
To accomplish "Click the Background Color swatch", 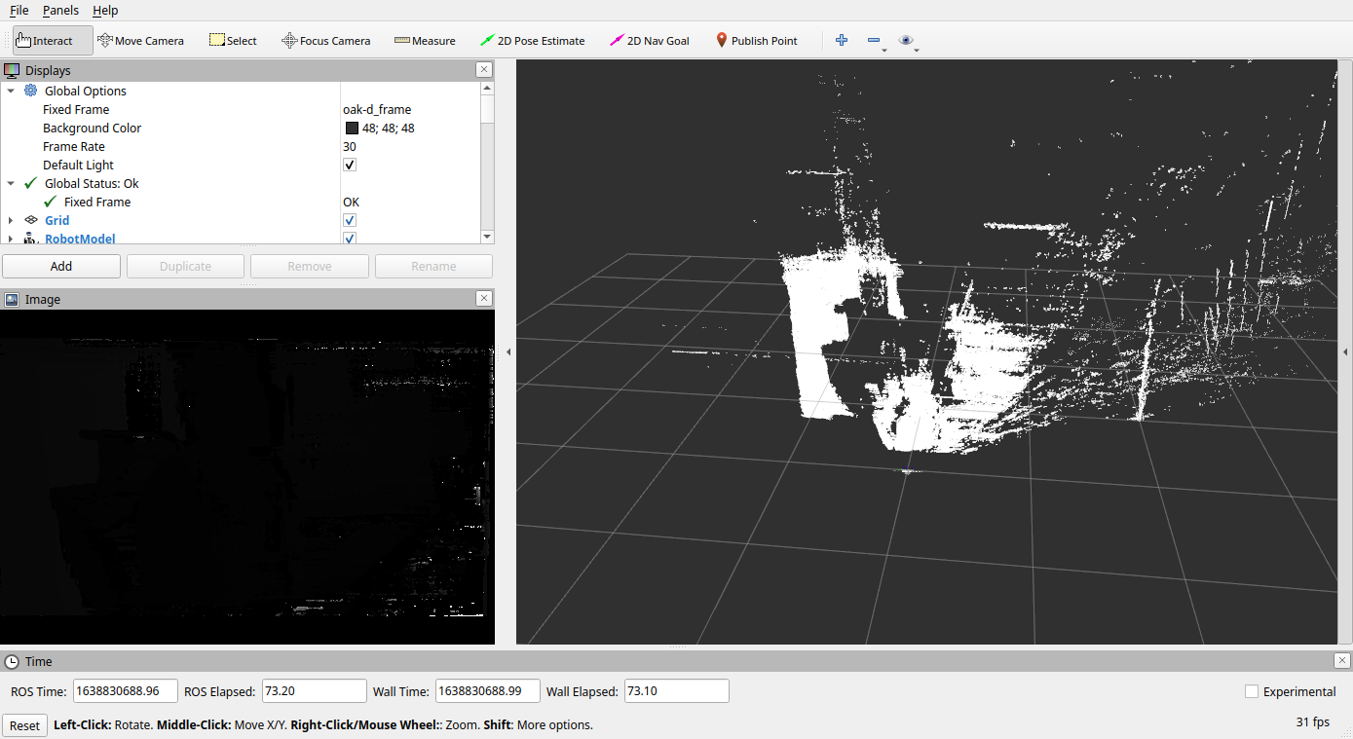I will coord(352,129).
